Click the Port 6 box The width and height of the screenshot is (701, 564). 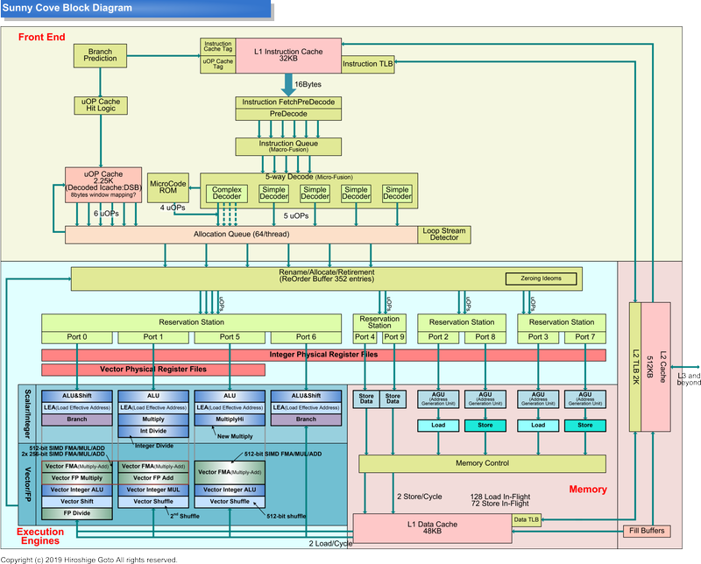coord(306,337)
